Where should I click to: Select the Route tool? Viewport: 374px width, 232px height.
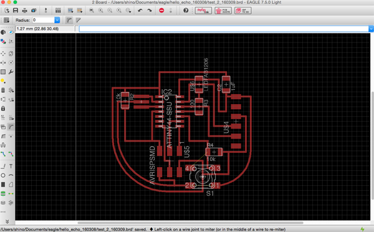3,154
